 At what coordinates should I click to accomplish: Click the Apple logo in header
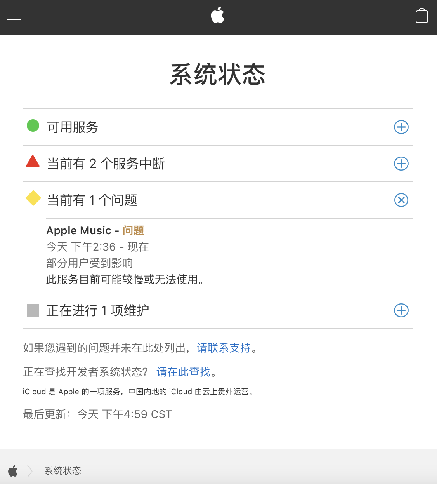pyautogui.click(x=218, y=16)
